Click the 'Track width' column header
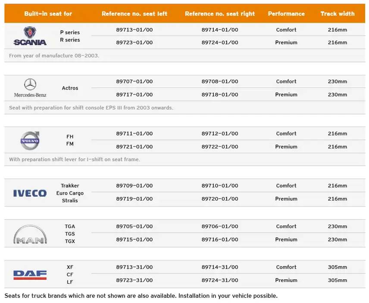Image resolution: width=369 pixels, height=303 pixels. pos(338,14)
